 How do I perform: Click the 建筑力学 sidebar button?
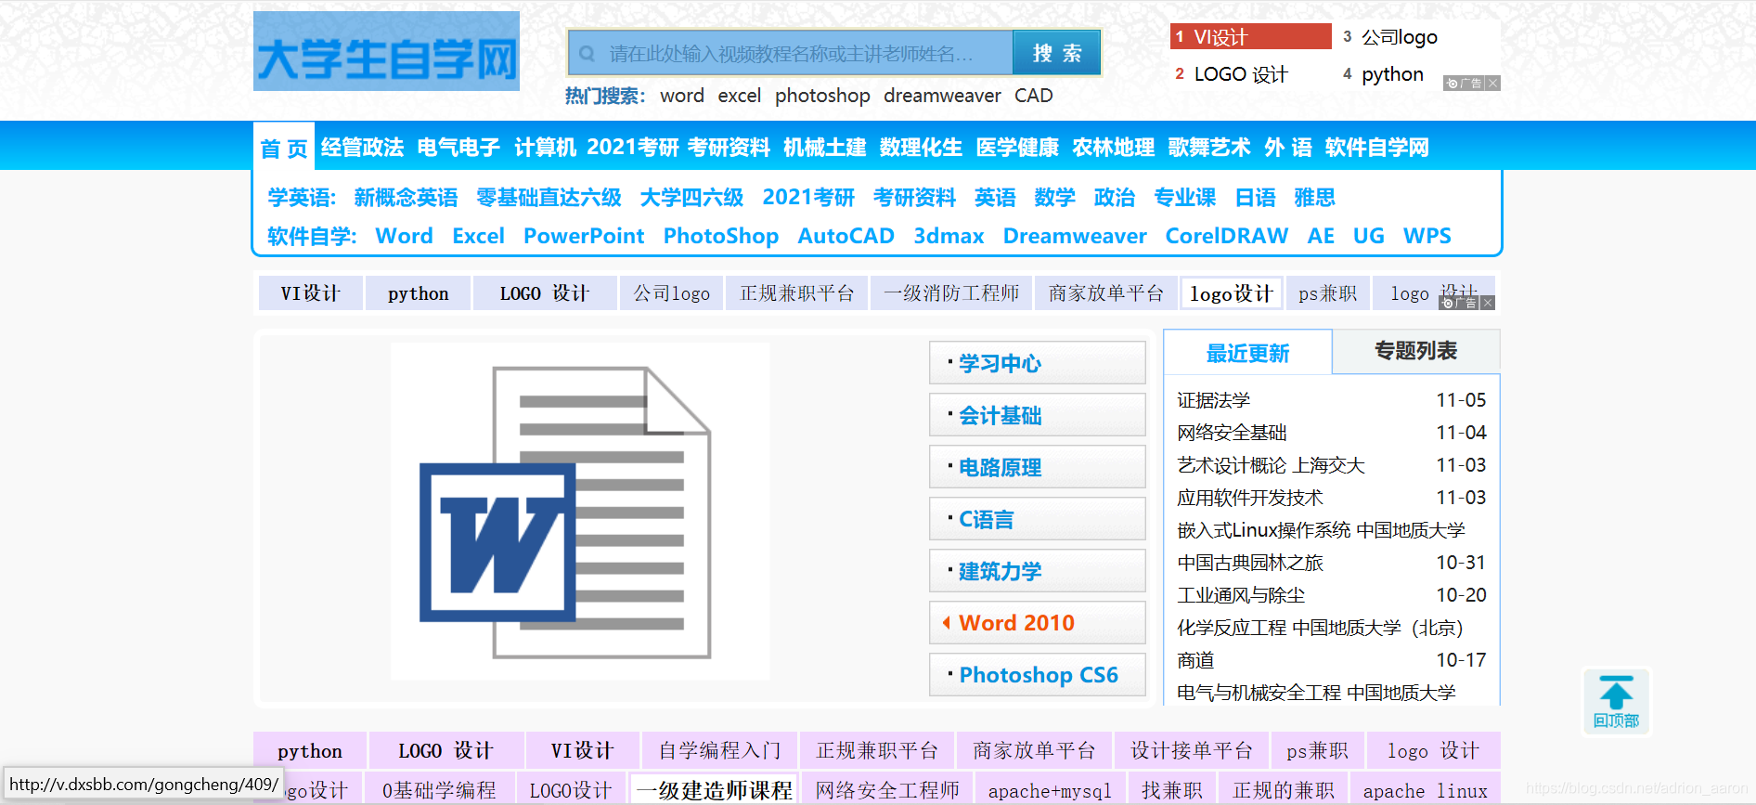[x=1038, y=571]
